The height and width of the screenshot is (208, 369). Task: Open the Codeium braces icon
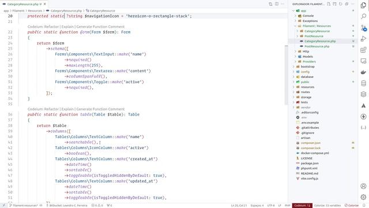[x=363, y=128]
